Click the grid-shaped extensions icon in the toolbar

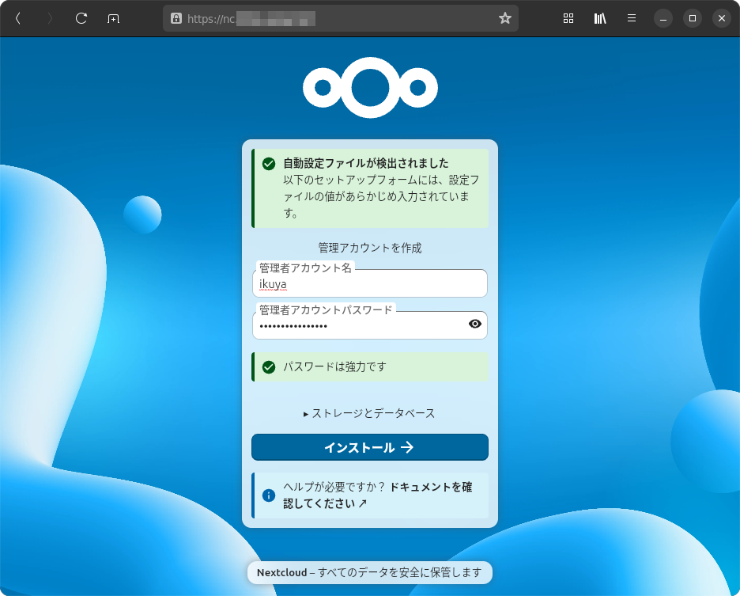(x=568, y=17)
